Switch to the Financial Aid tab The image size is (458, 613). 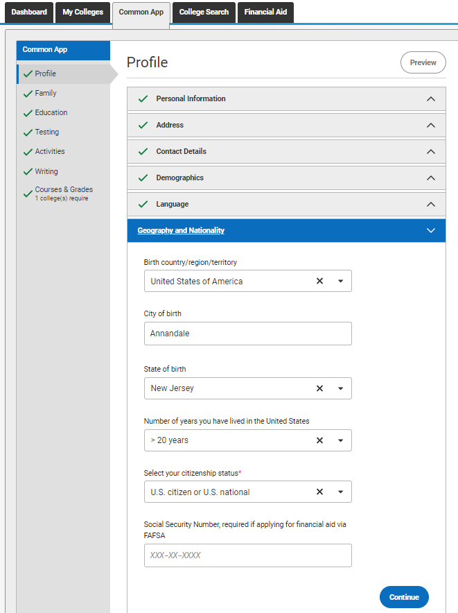[266, 12]
